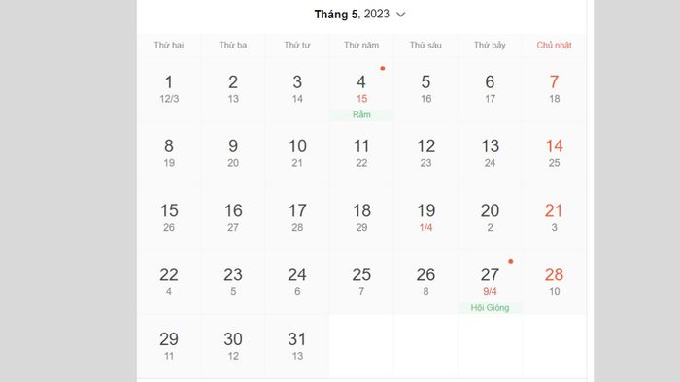
Task: Select May 19 with lunar 1/4
Action: [425, 218]
